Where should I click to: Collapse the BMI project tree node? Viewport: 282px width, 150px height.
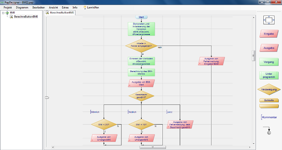(3, 13)
